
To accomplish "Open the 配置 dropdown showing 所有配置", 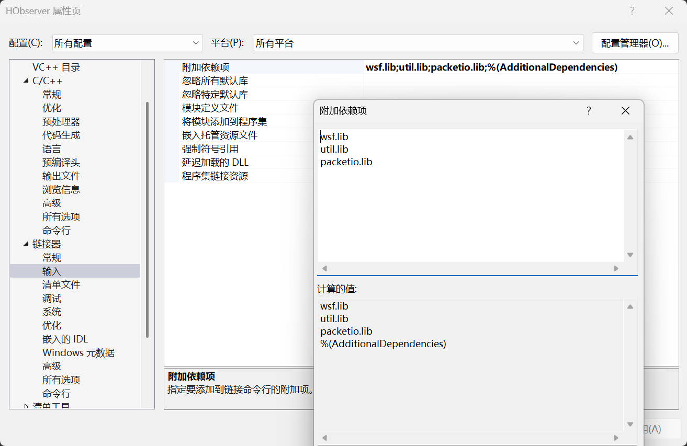I will pos(127,43).
